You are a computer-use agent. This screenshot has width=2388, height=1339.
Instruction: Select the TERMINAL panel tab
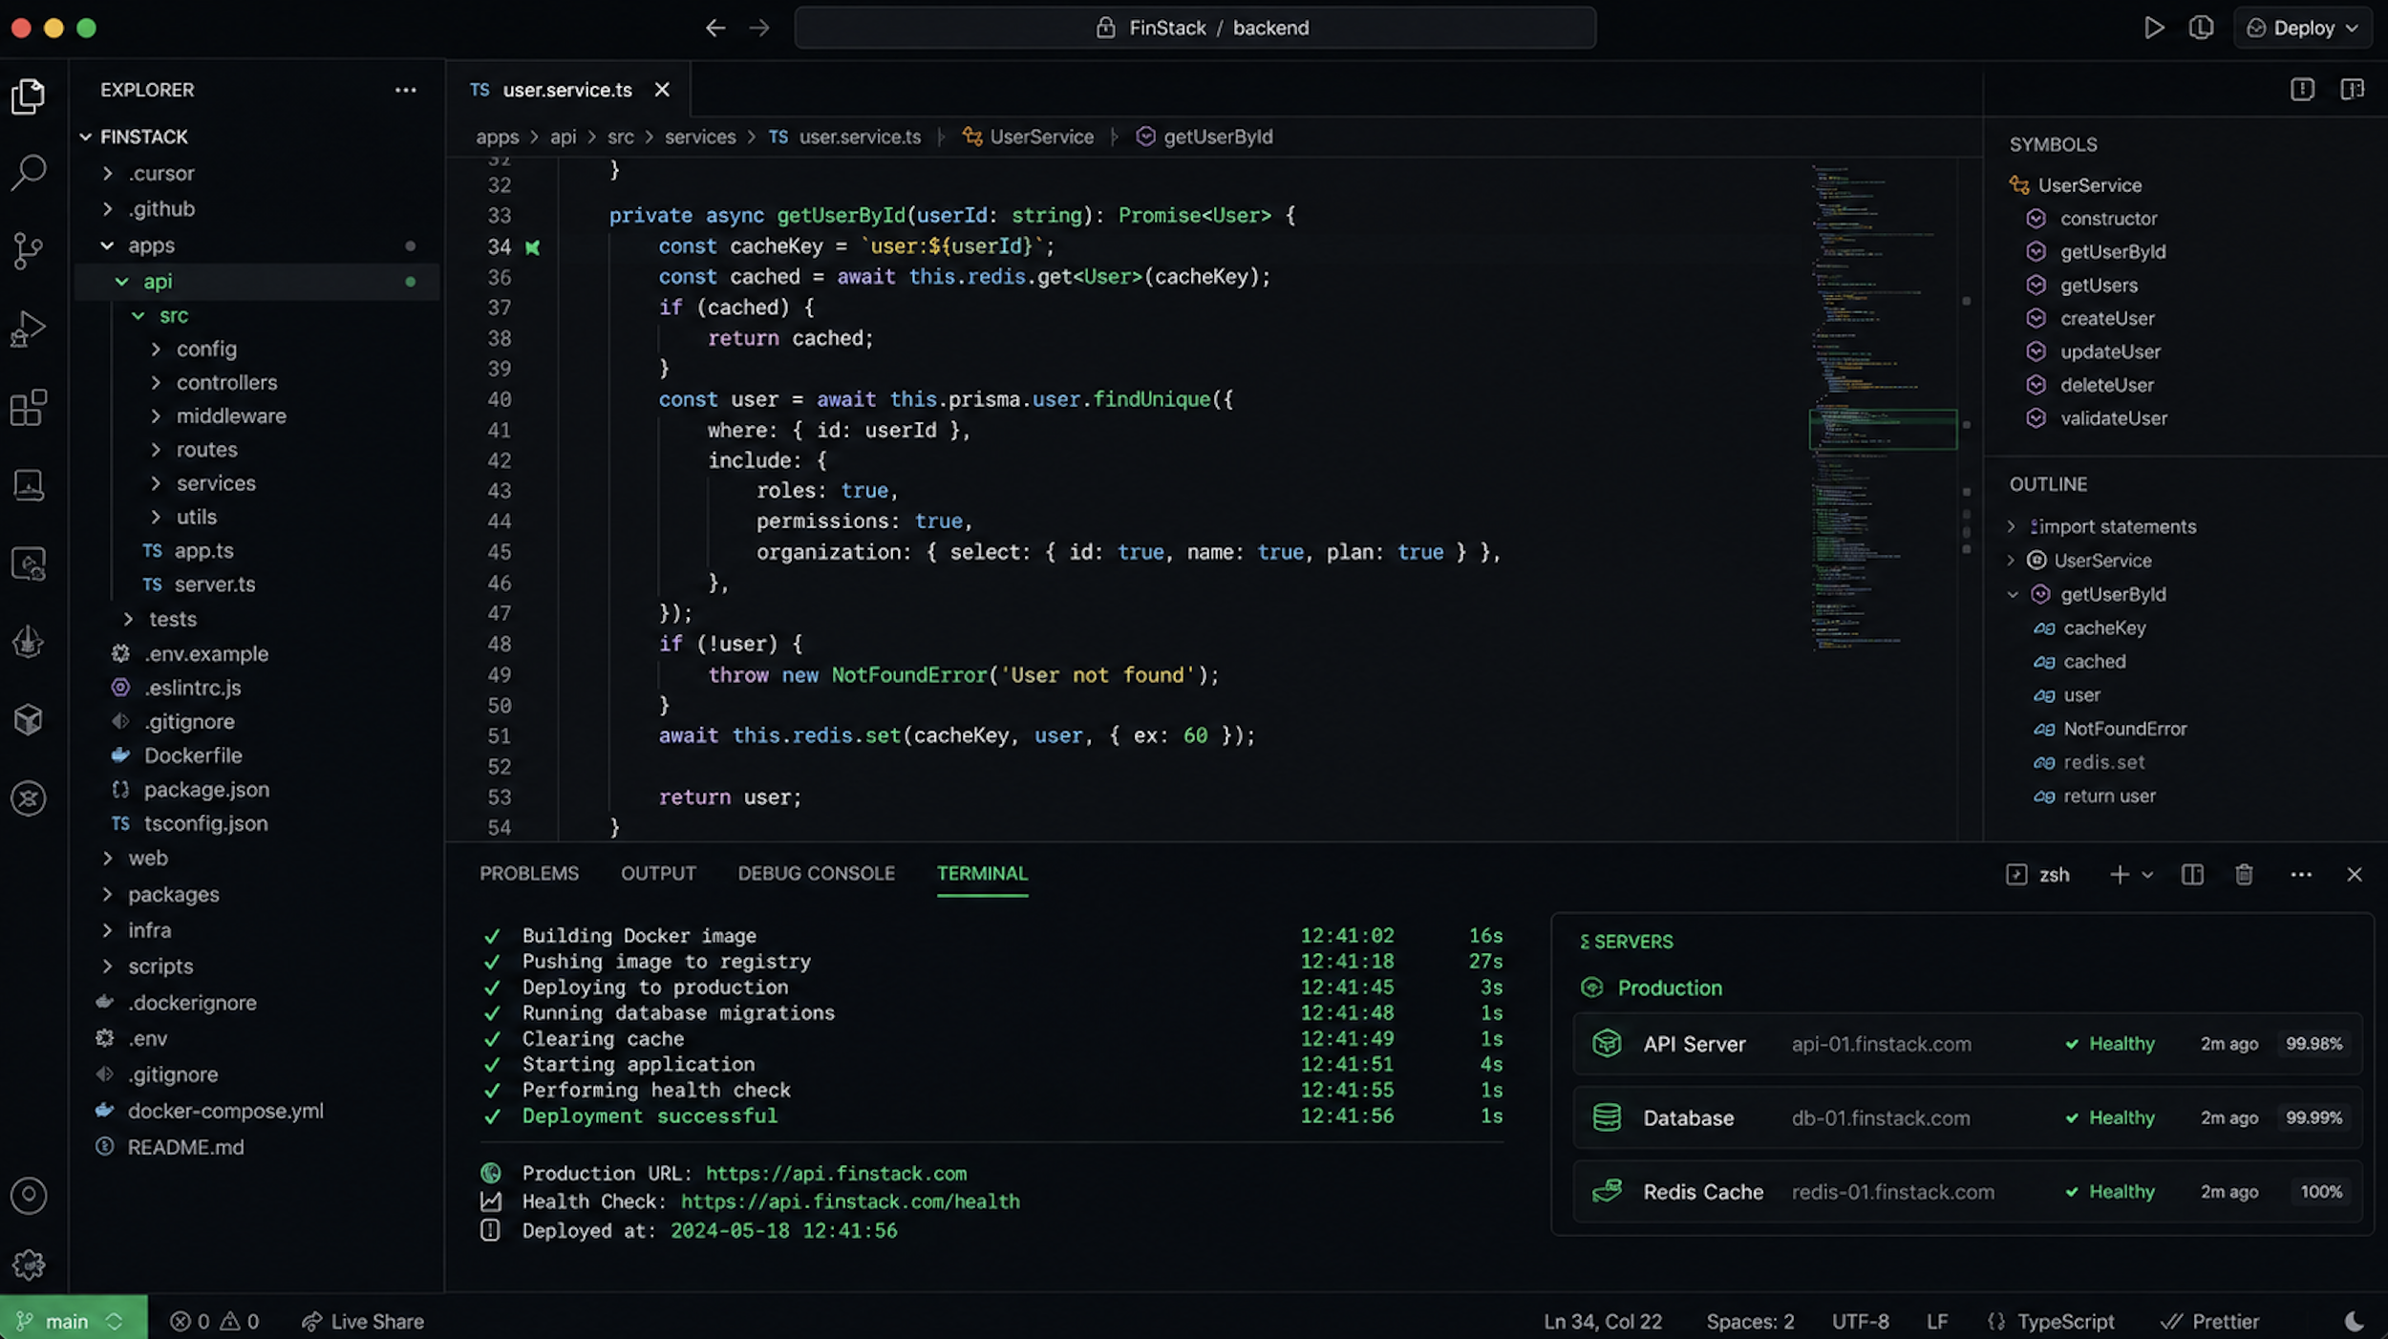pos(982,873)
